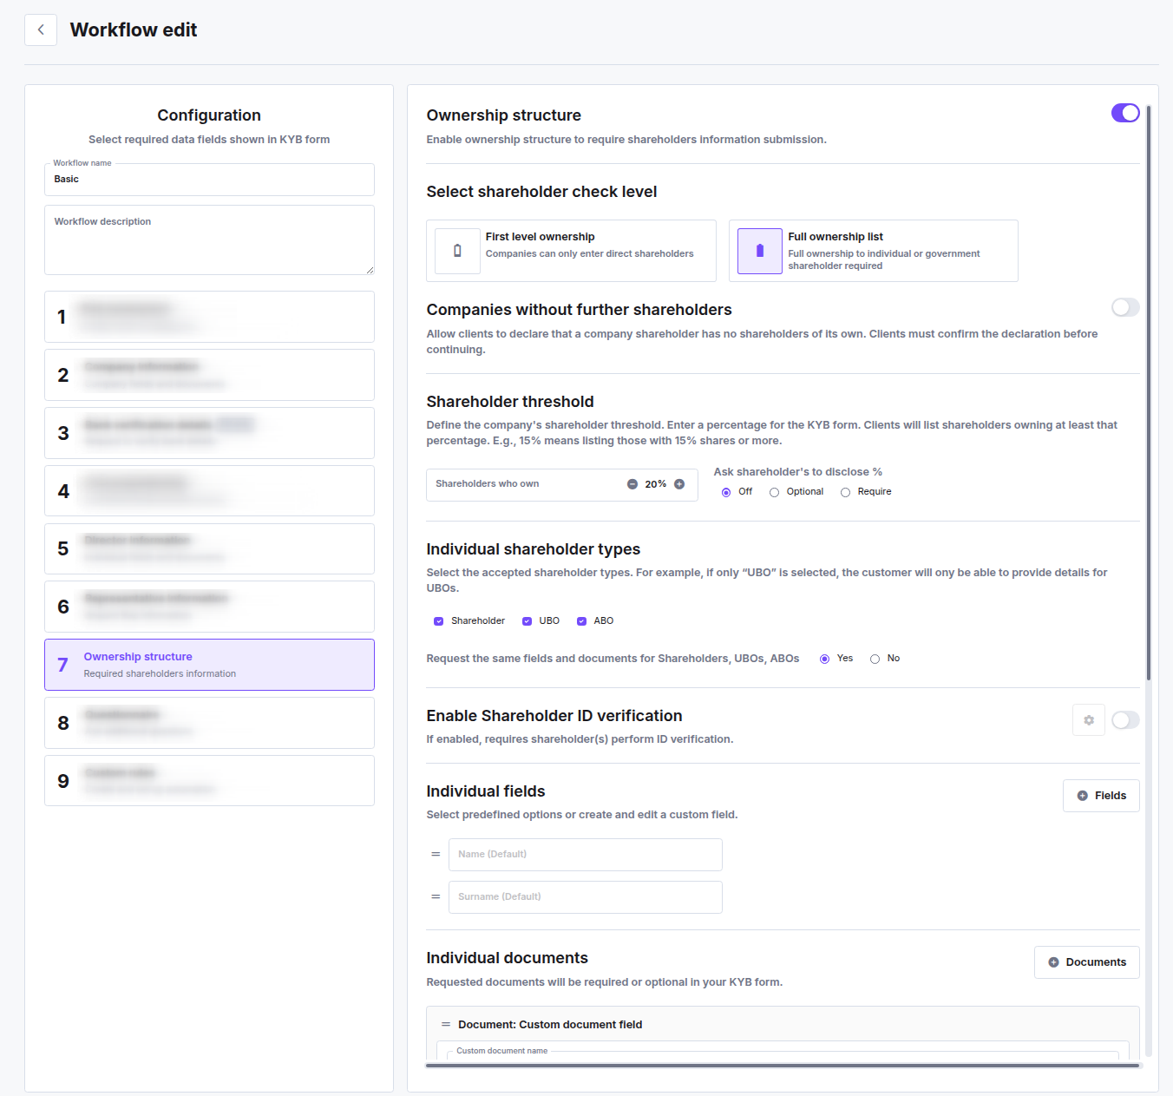
Task: Click the vertical scrollbar of settings panel
Action: [1149, 392]
